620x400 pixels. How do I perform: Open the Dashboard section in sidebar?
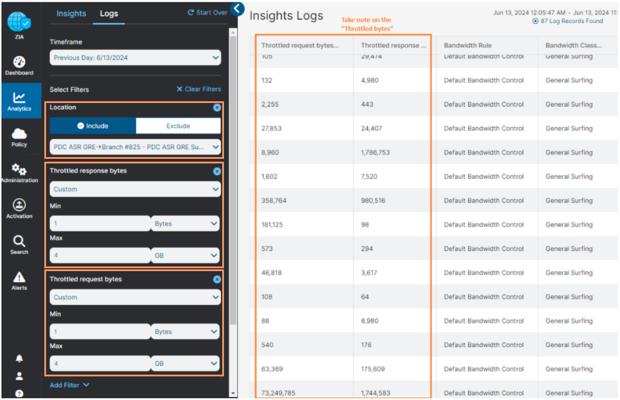[19, 66]
